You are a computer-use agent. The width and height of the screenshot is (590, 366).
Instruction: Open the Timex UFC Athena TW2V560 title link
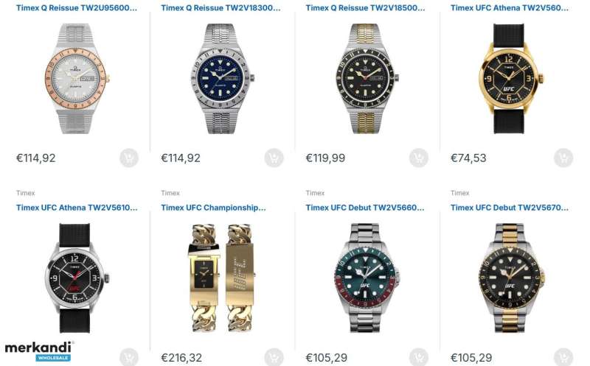coord(510,8)
